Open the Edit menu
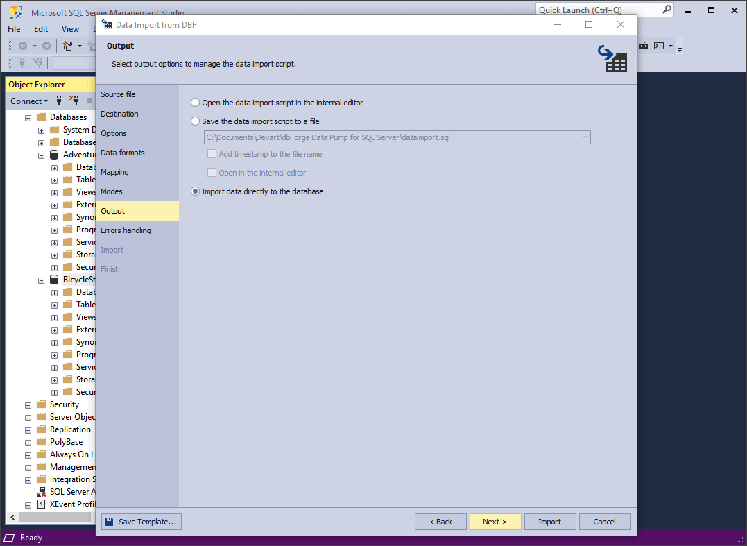 [41, 29]
